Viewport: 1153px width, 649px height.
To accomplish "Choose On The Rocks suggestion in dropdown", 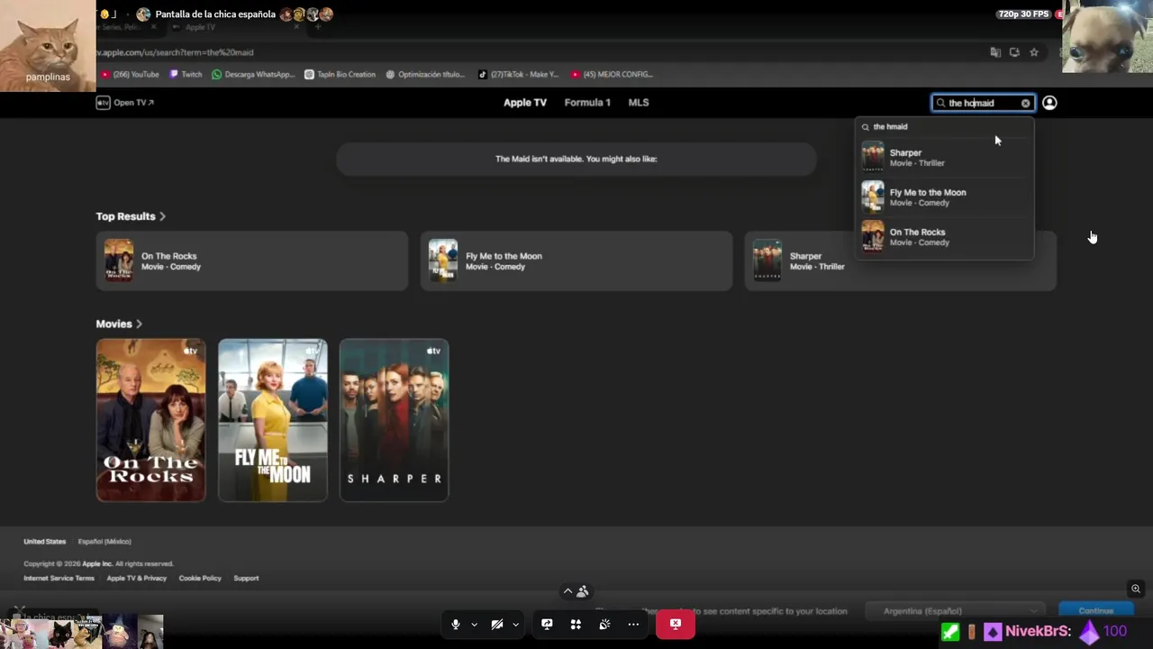I will point(944,236).
